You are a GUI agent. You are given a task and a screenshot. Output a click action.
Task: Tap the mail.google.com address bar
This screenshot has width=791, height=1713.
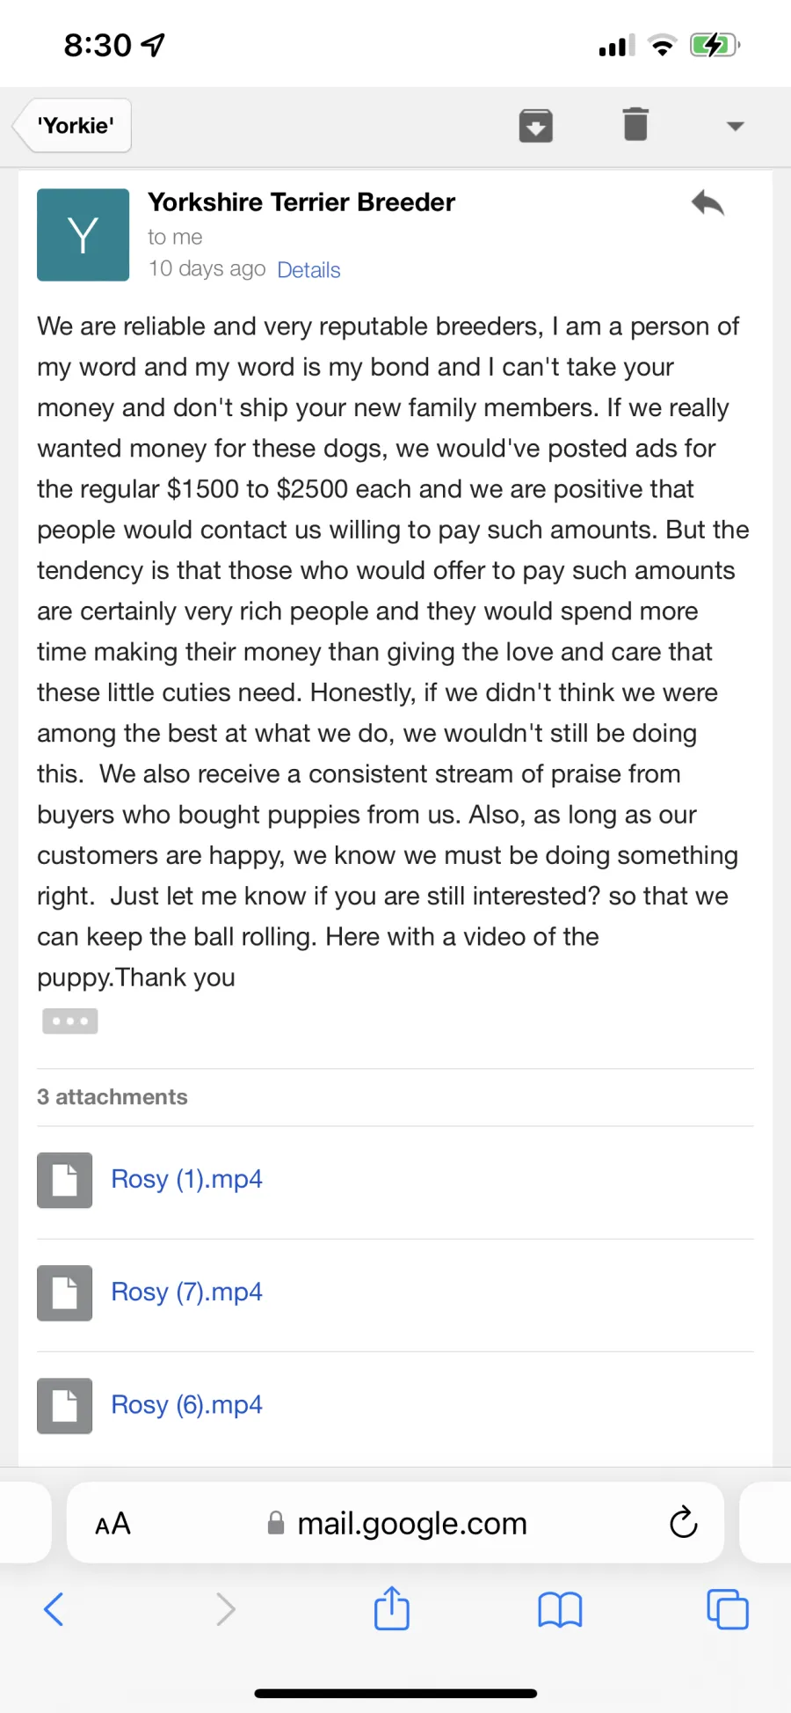(395, 1523)
